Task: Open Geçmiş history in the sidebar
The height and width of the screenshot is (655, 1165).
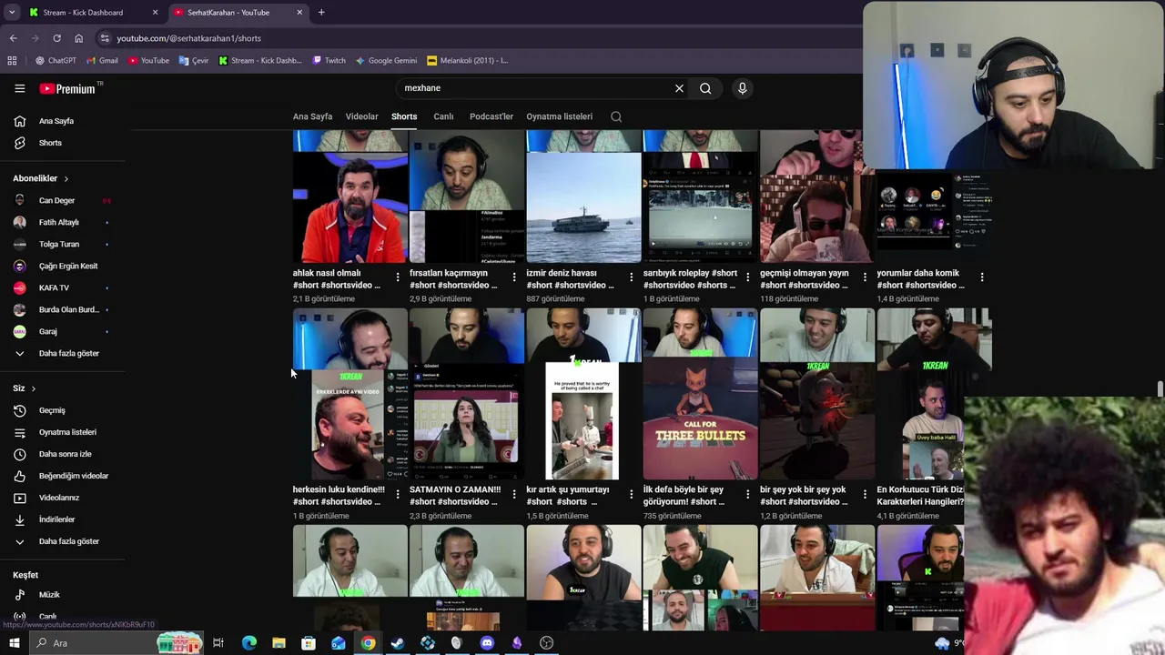Action: click(x=52, y=410)
